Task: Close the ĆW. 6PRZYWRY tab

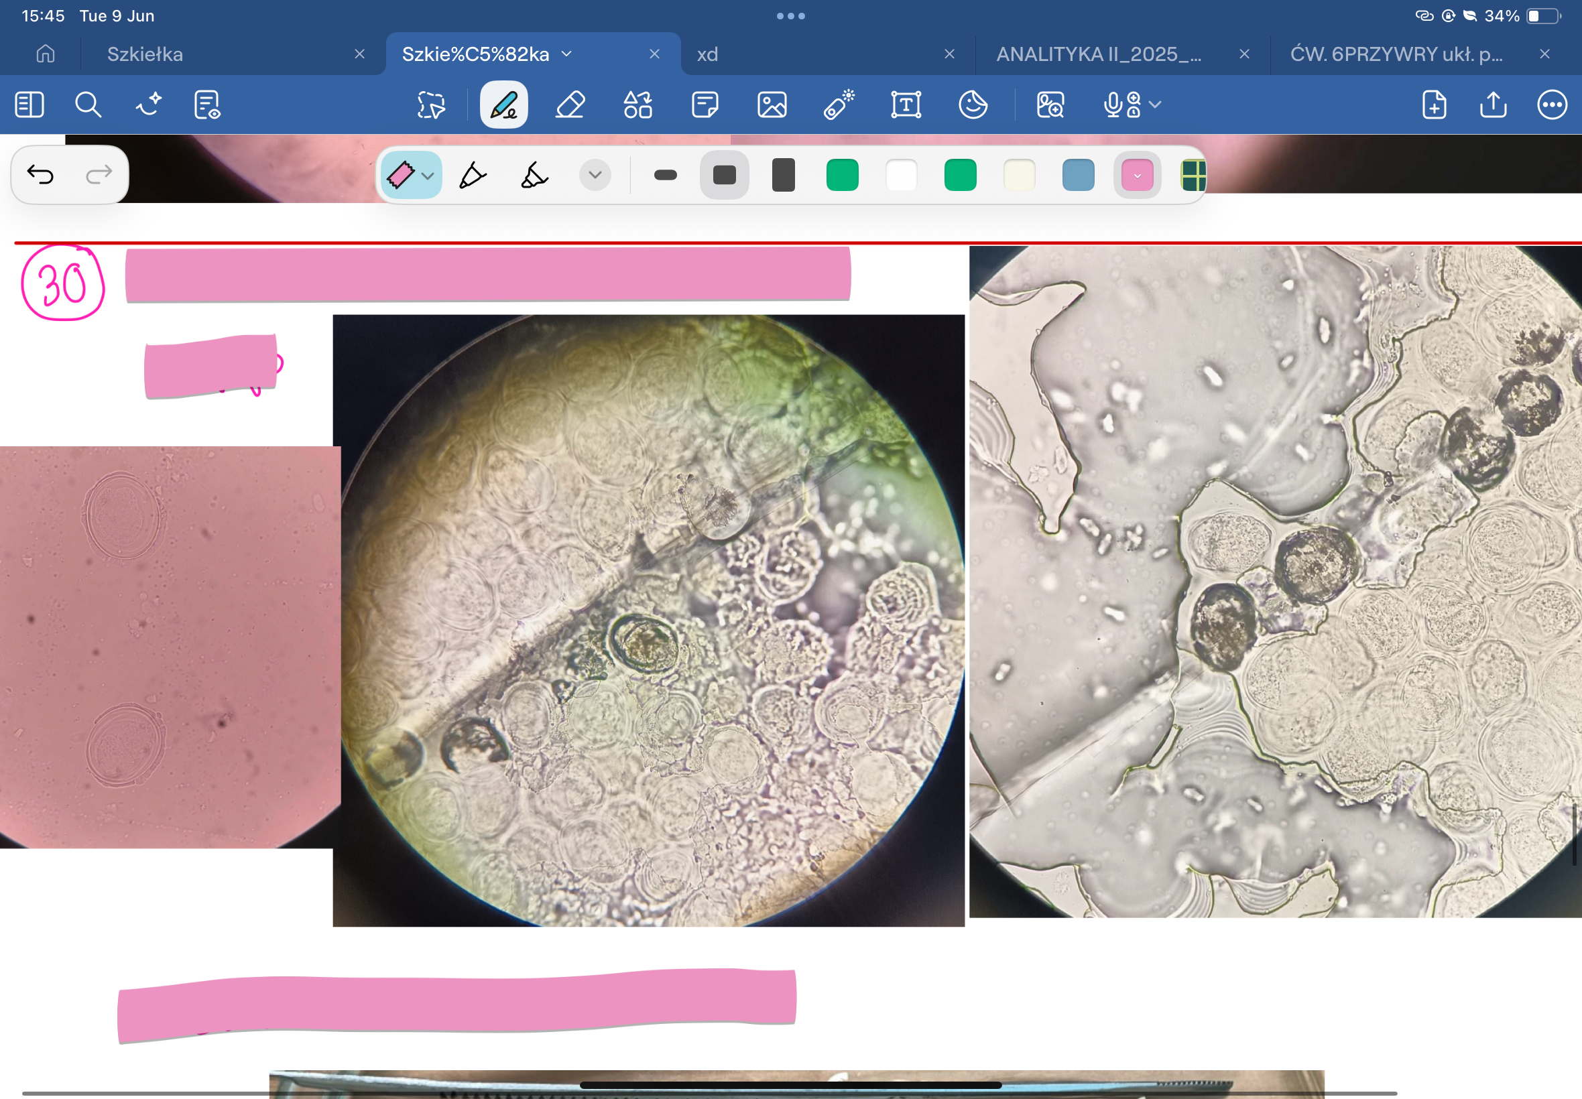Action: (1545, 54)
